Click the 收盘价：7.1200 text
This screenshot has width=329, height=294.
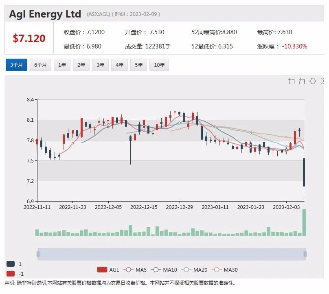(x=84, y=32)
